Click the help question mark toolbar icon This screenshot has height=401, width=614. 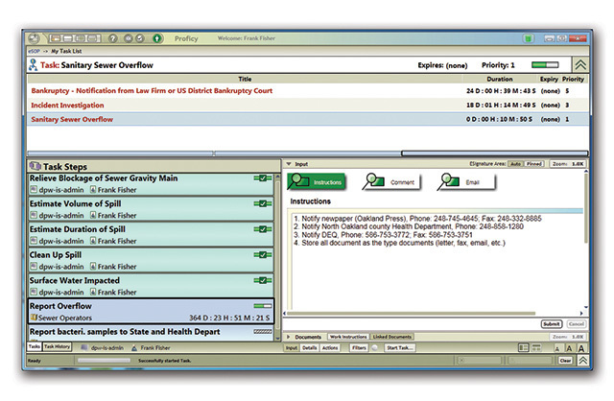tap(114, 38)
